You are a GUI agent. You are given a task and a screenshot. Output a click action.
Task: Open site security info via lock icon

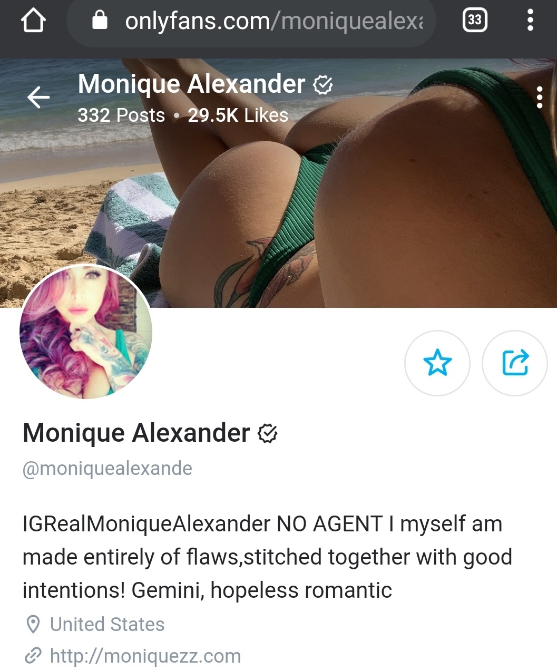coord(100,21)
